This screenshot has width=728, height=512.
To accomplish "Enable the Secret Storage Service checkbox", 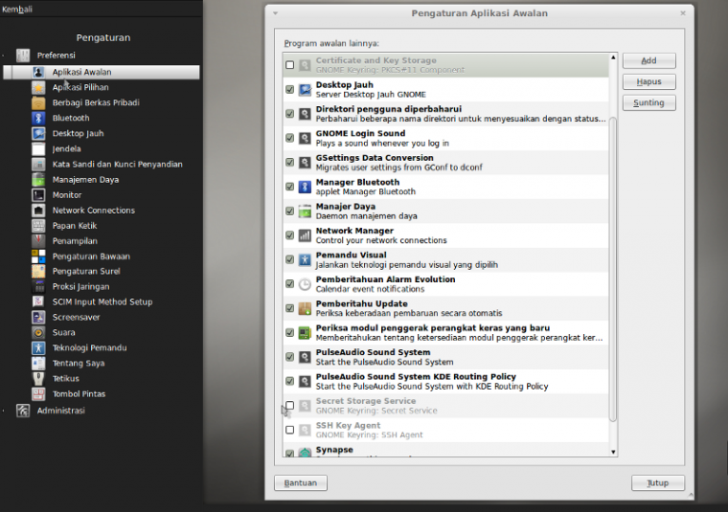I will (289, 406).
